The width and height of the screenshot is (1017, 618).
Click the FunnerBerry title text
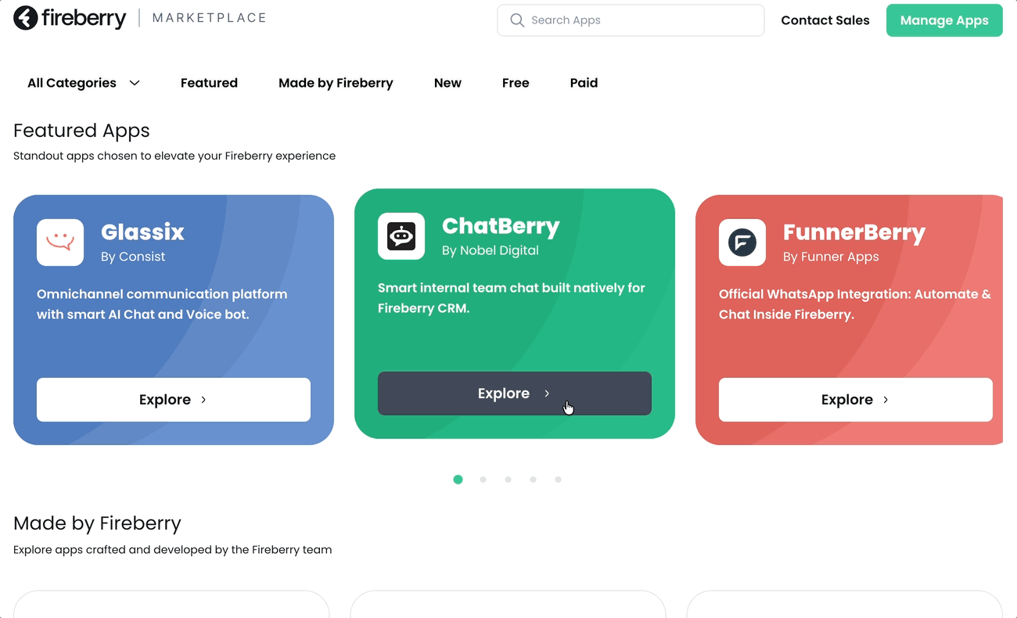[854, 232]
